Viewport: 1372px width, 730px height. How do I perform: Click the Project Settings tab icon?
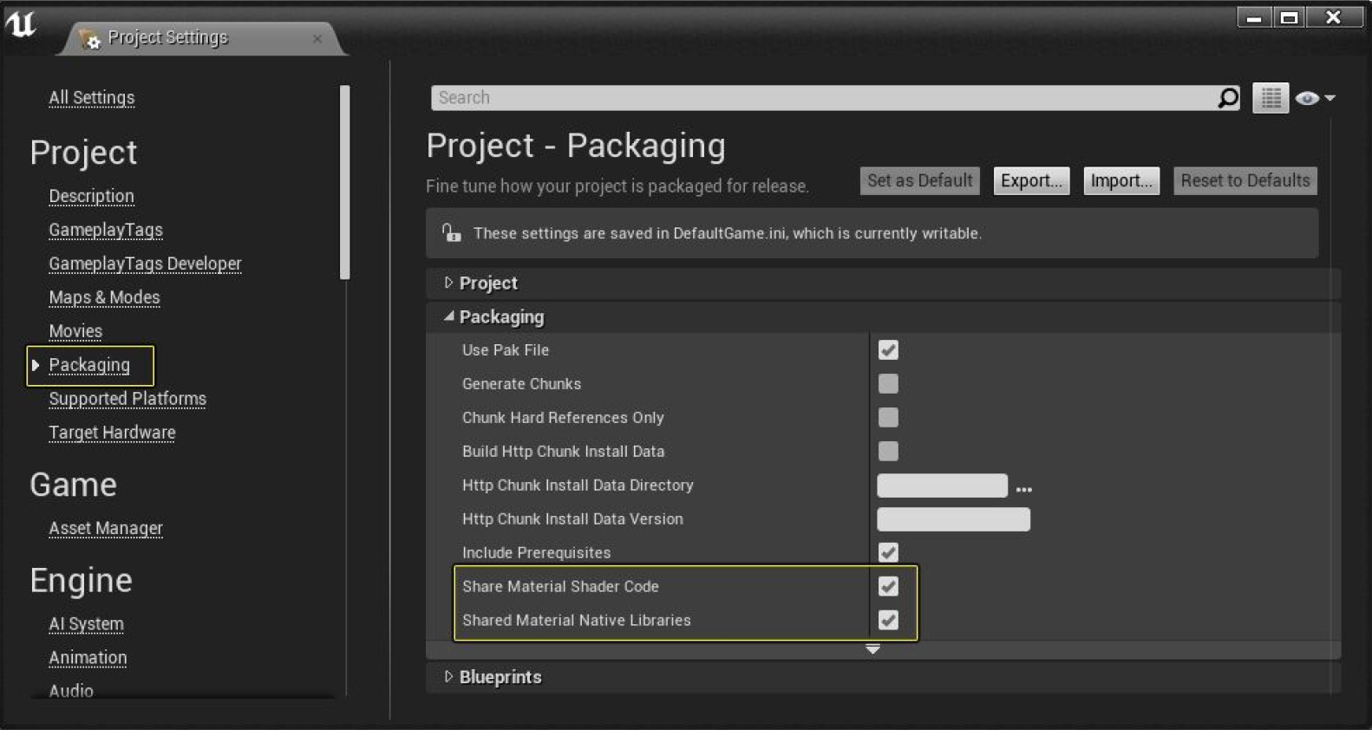click(x=89, y=38)
